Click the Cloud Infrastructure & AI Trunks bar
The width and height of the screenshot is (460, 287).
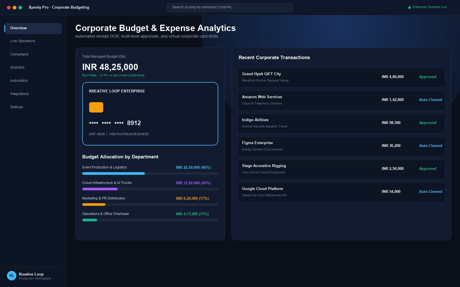[x=150, y=189]
